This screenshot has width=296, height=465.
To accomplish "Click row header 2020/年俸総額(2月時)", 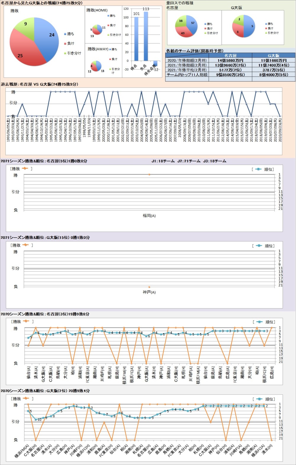I will [x=187, y=60].
